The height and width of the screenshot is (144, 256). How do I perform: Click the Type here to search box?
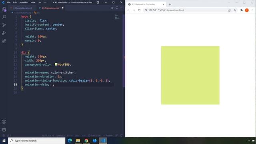click(x=36, y=140)
